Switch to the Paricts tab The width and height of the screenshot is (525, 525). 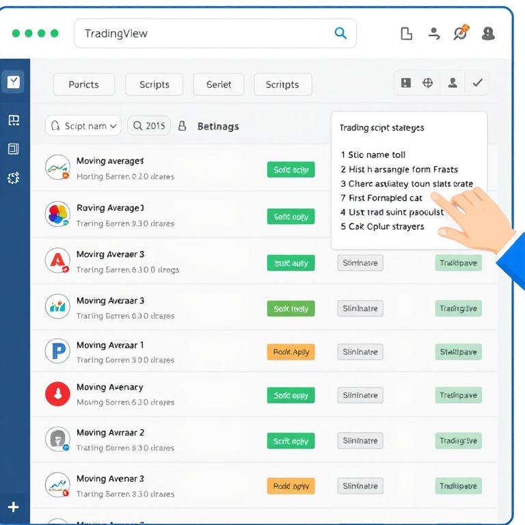[x=83, y=85]
